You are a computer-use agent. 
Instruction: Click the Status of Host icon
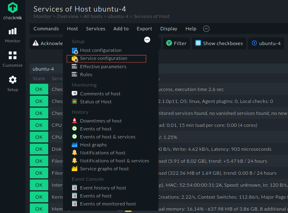[74, 102]
